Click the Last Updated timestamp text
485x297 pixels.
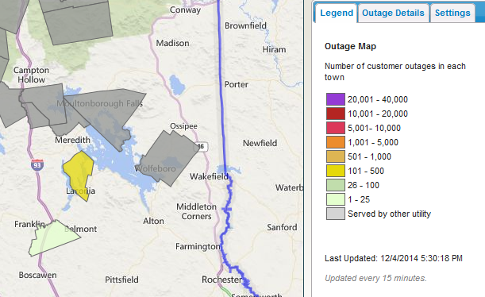pyautogui.click(x=394, y=258)
